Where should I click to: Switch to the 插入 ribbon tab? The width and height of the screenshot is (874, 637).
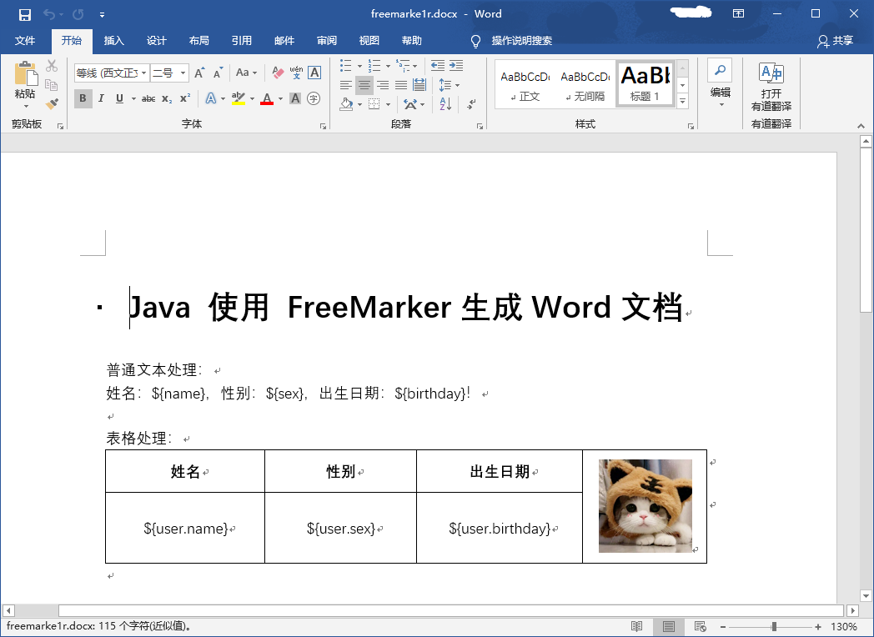click(x=113, y=40)
